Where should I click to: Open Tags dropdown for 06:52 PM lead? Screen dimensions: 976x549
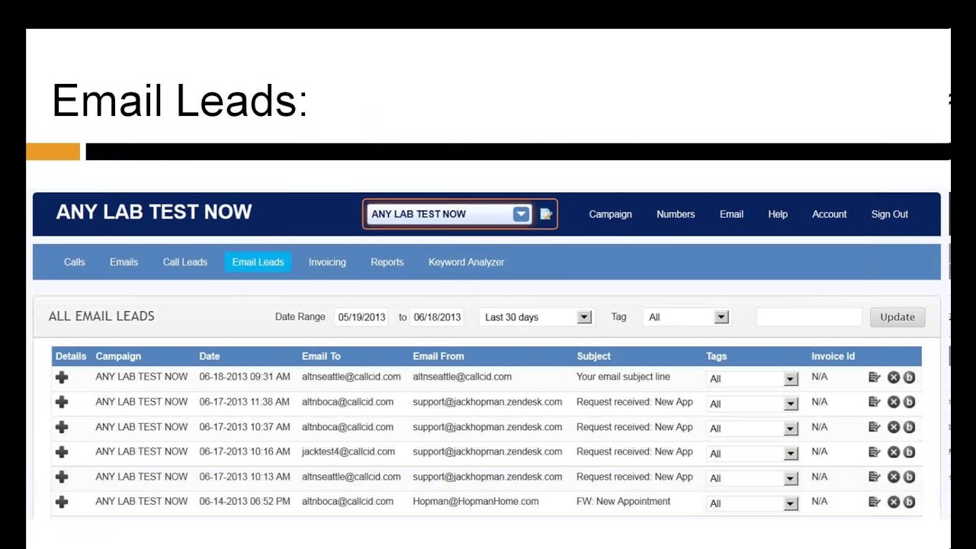click(x=752, y=503)
